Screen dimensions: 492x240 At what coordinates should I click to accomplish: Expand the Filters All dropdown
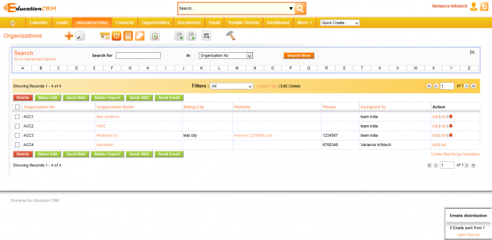232,86
